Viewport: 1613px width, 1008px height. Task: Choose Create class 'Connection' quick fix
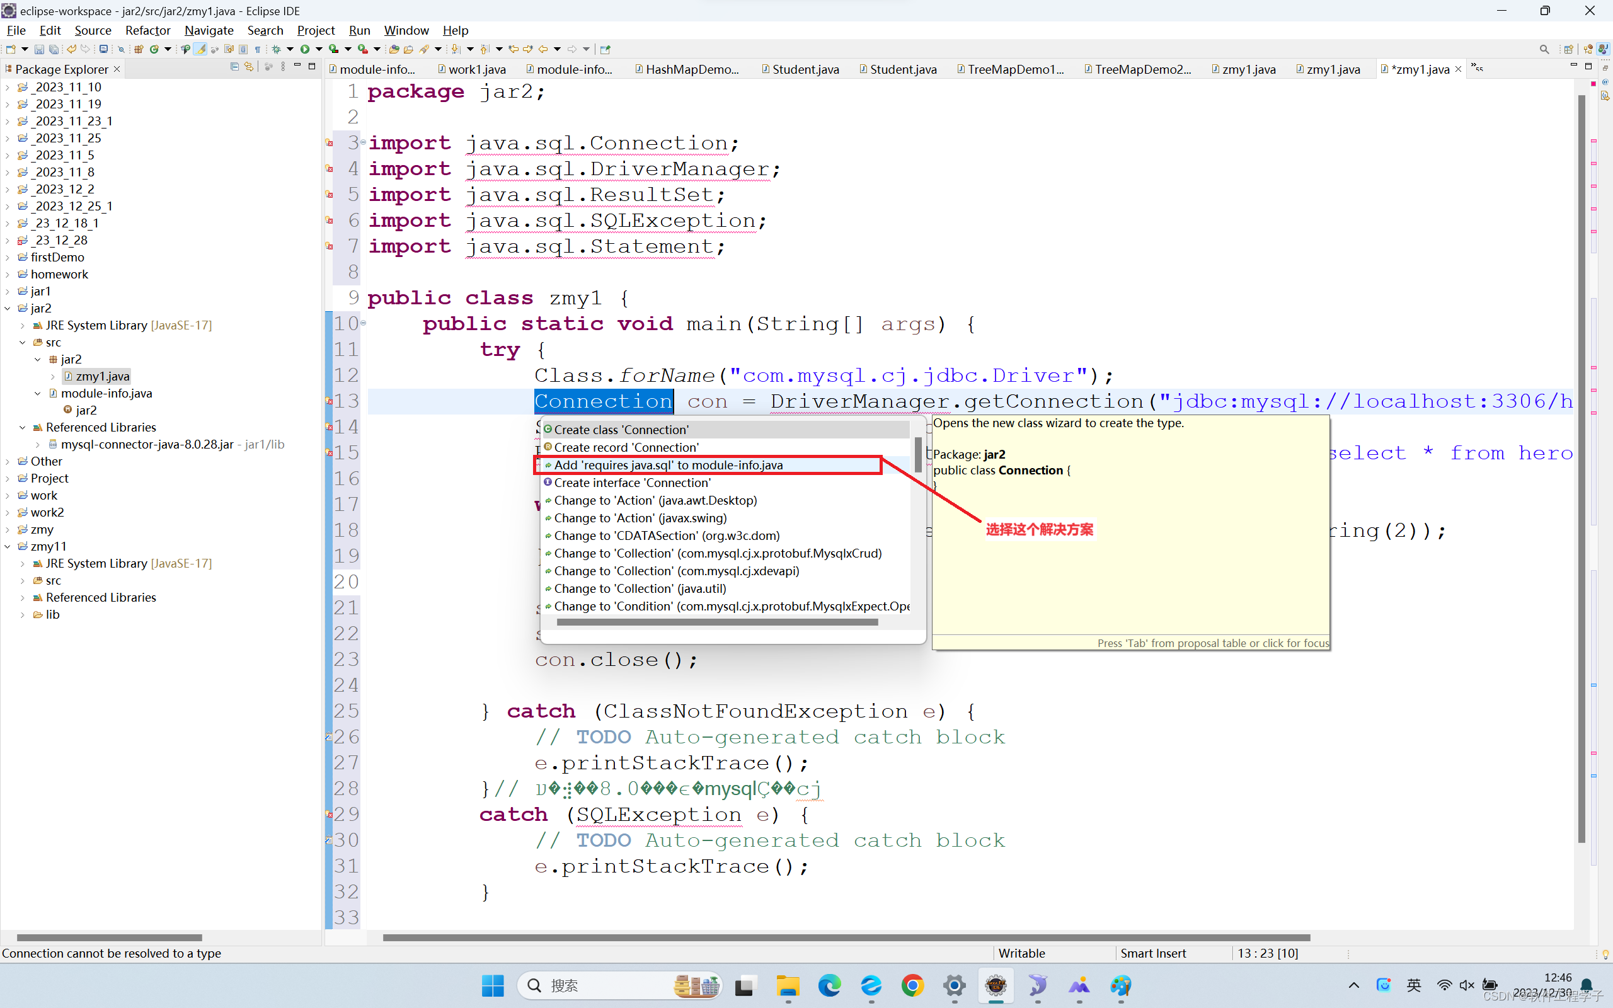(x=621, y=429)
